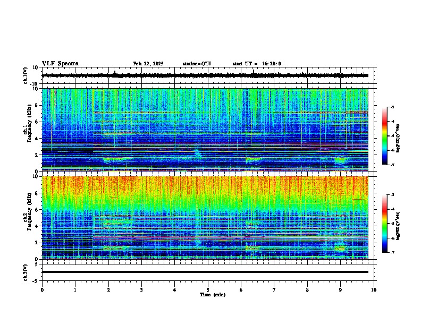Click the 'ch.3(V)' axis label
The width and height of the screenshot is (421, 325).
click(x=26, y=272)
